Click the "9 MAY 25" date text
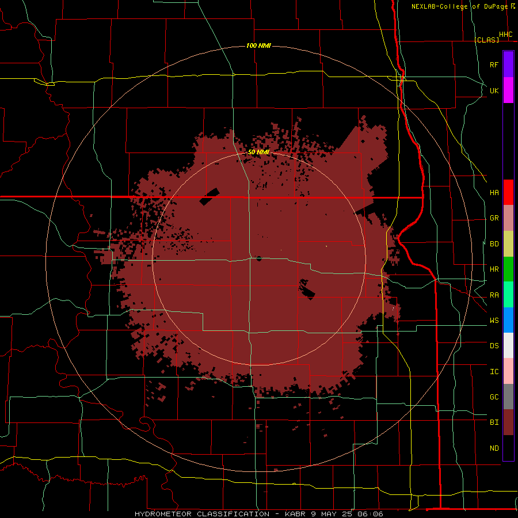The width and height of the screenshot is (518, 518). click(x=332, y=514)
